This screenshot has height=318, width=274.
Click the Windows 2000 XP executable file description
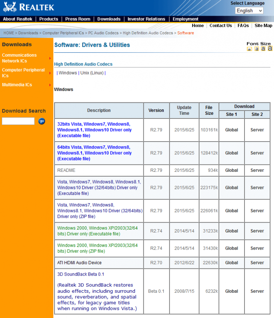click(x=98, y=231)
